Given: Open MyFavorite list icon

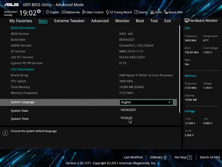Looking at the screenshot, I should tap(63, 12).
